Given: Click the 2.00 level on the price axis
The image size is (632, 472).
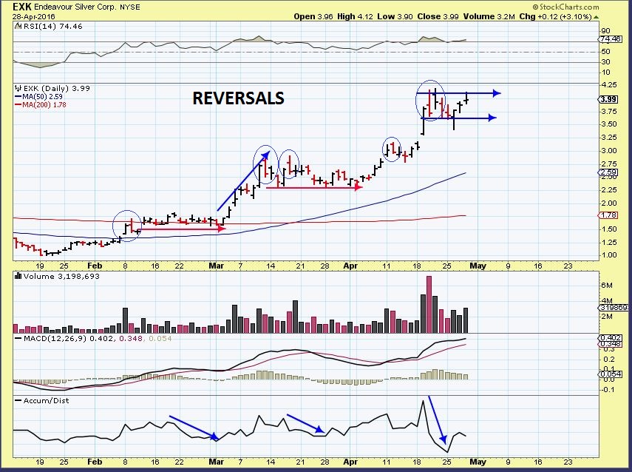Looking at the screenshot, I should pyautogui.click(x=609, y=203).
